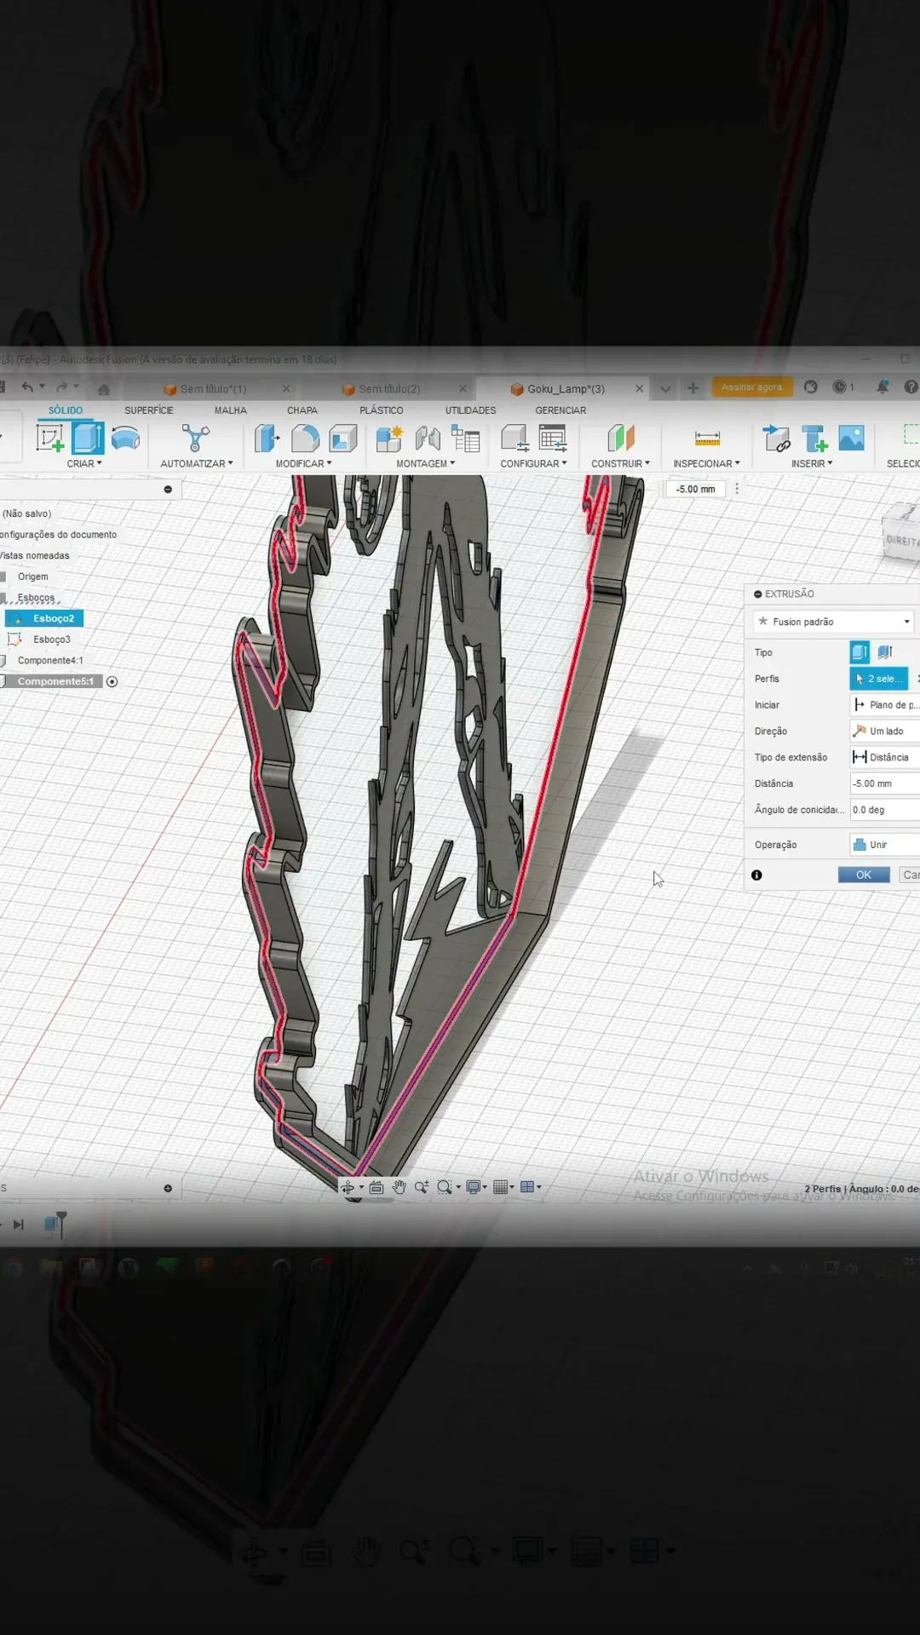Switch to the Sem título*(1) document tab
Image resolution: width=920 pixels, height=1635 pixels.
pyautogui.click(x=213, y=389)
